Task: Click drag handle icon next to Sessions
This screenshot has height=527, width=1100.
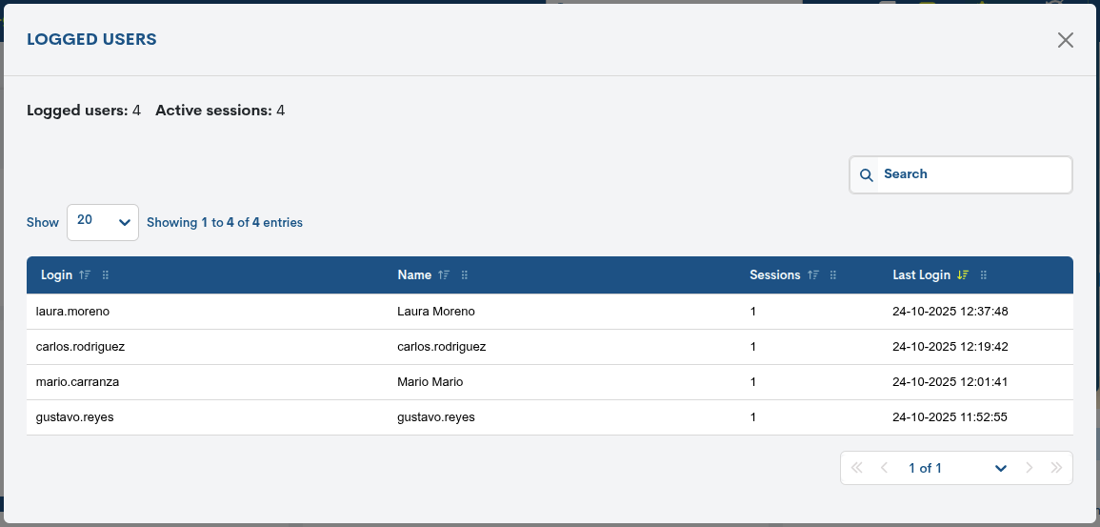Action: 833,275
